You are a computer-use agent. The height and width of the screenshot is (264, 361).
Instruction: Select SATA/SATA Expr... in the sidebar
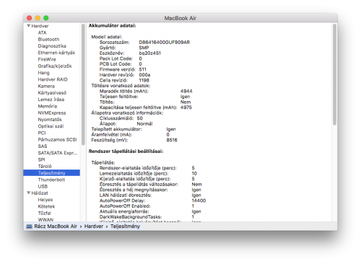(58, 153)
